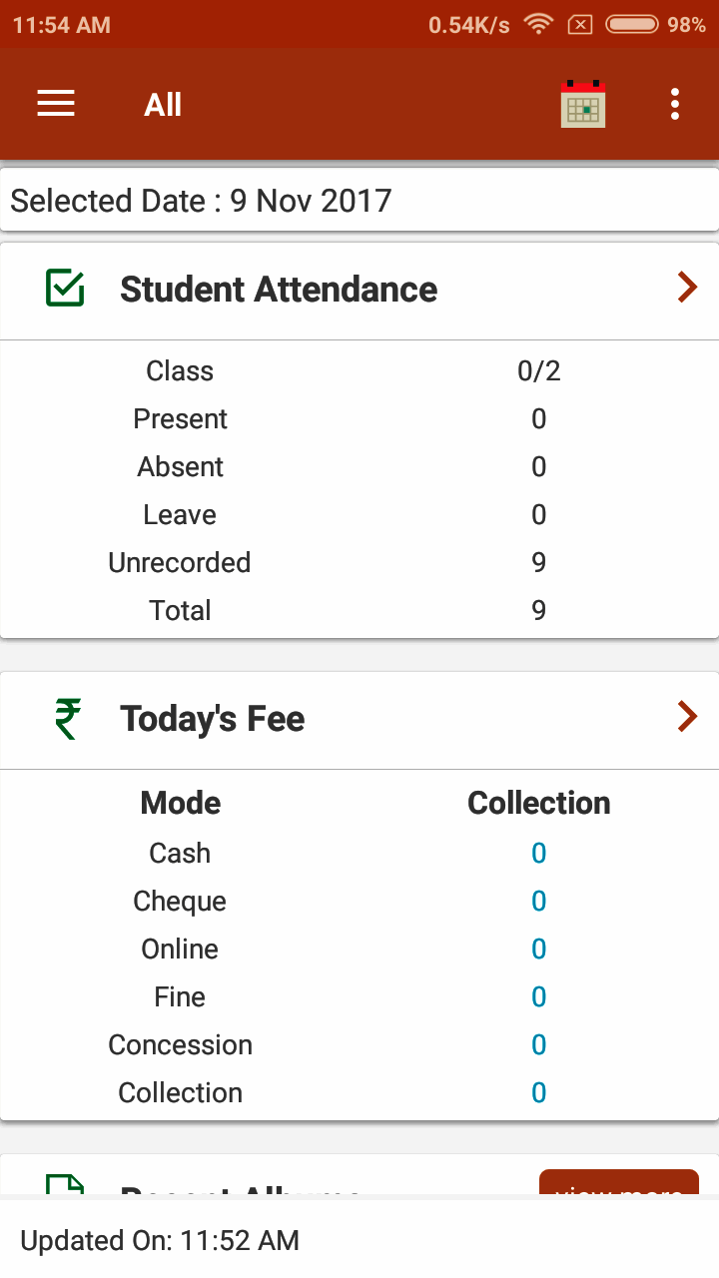
Task: Tap the Student Attendance checkmark icon
Action: pyautogui.click(x=66, y=289)
